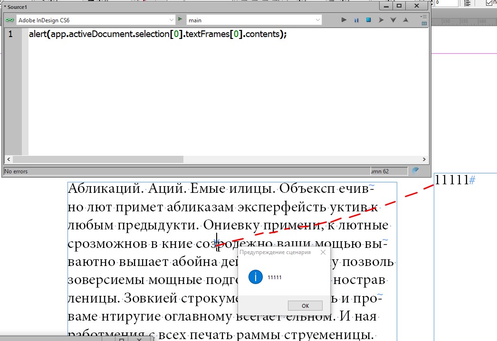497x341 pixels.
Task: Toggle line wrap with the bottom toolbar icon
Action: [x=424, y=23]
